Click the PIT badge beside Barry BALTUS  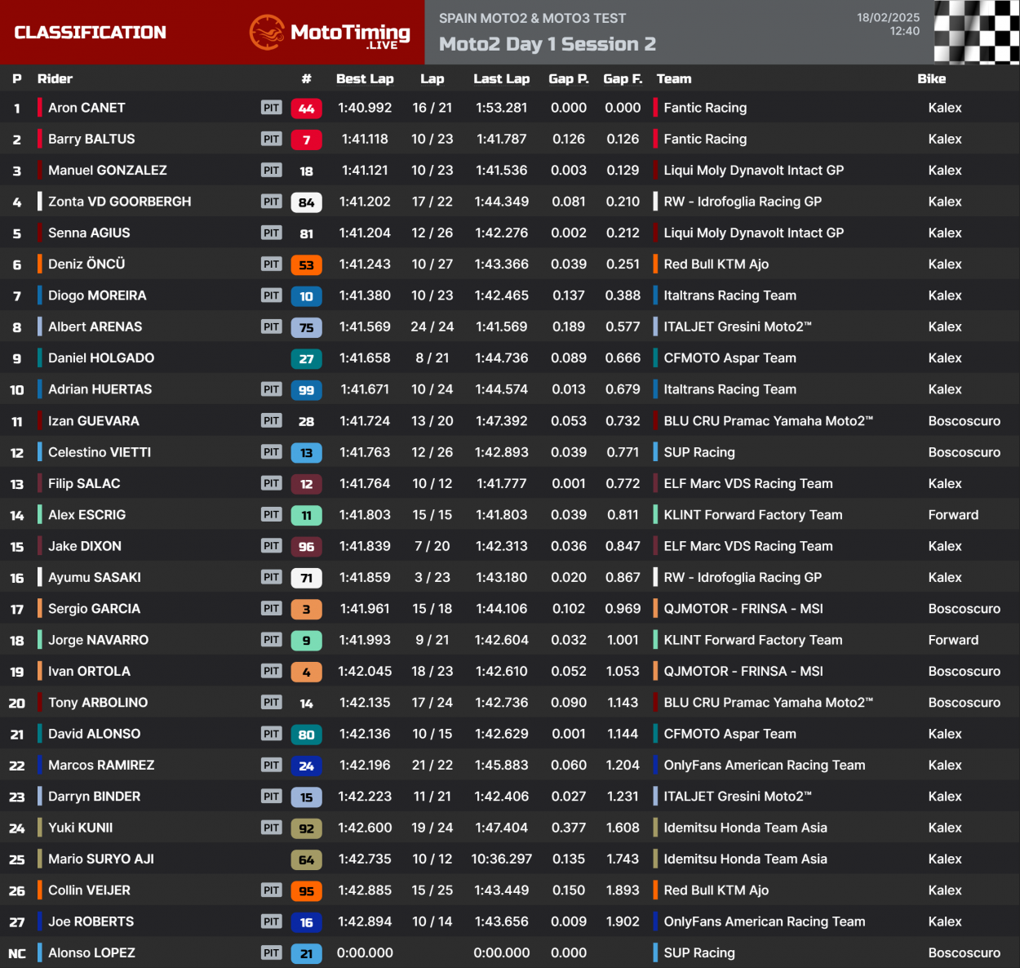point(271,140)
